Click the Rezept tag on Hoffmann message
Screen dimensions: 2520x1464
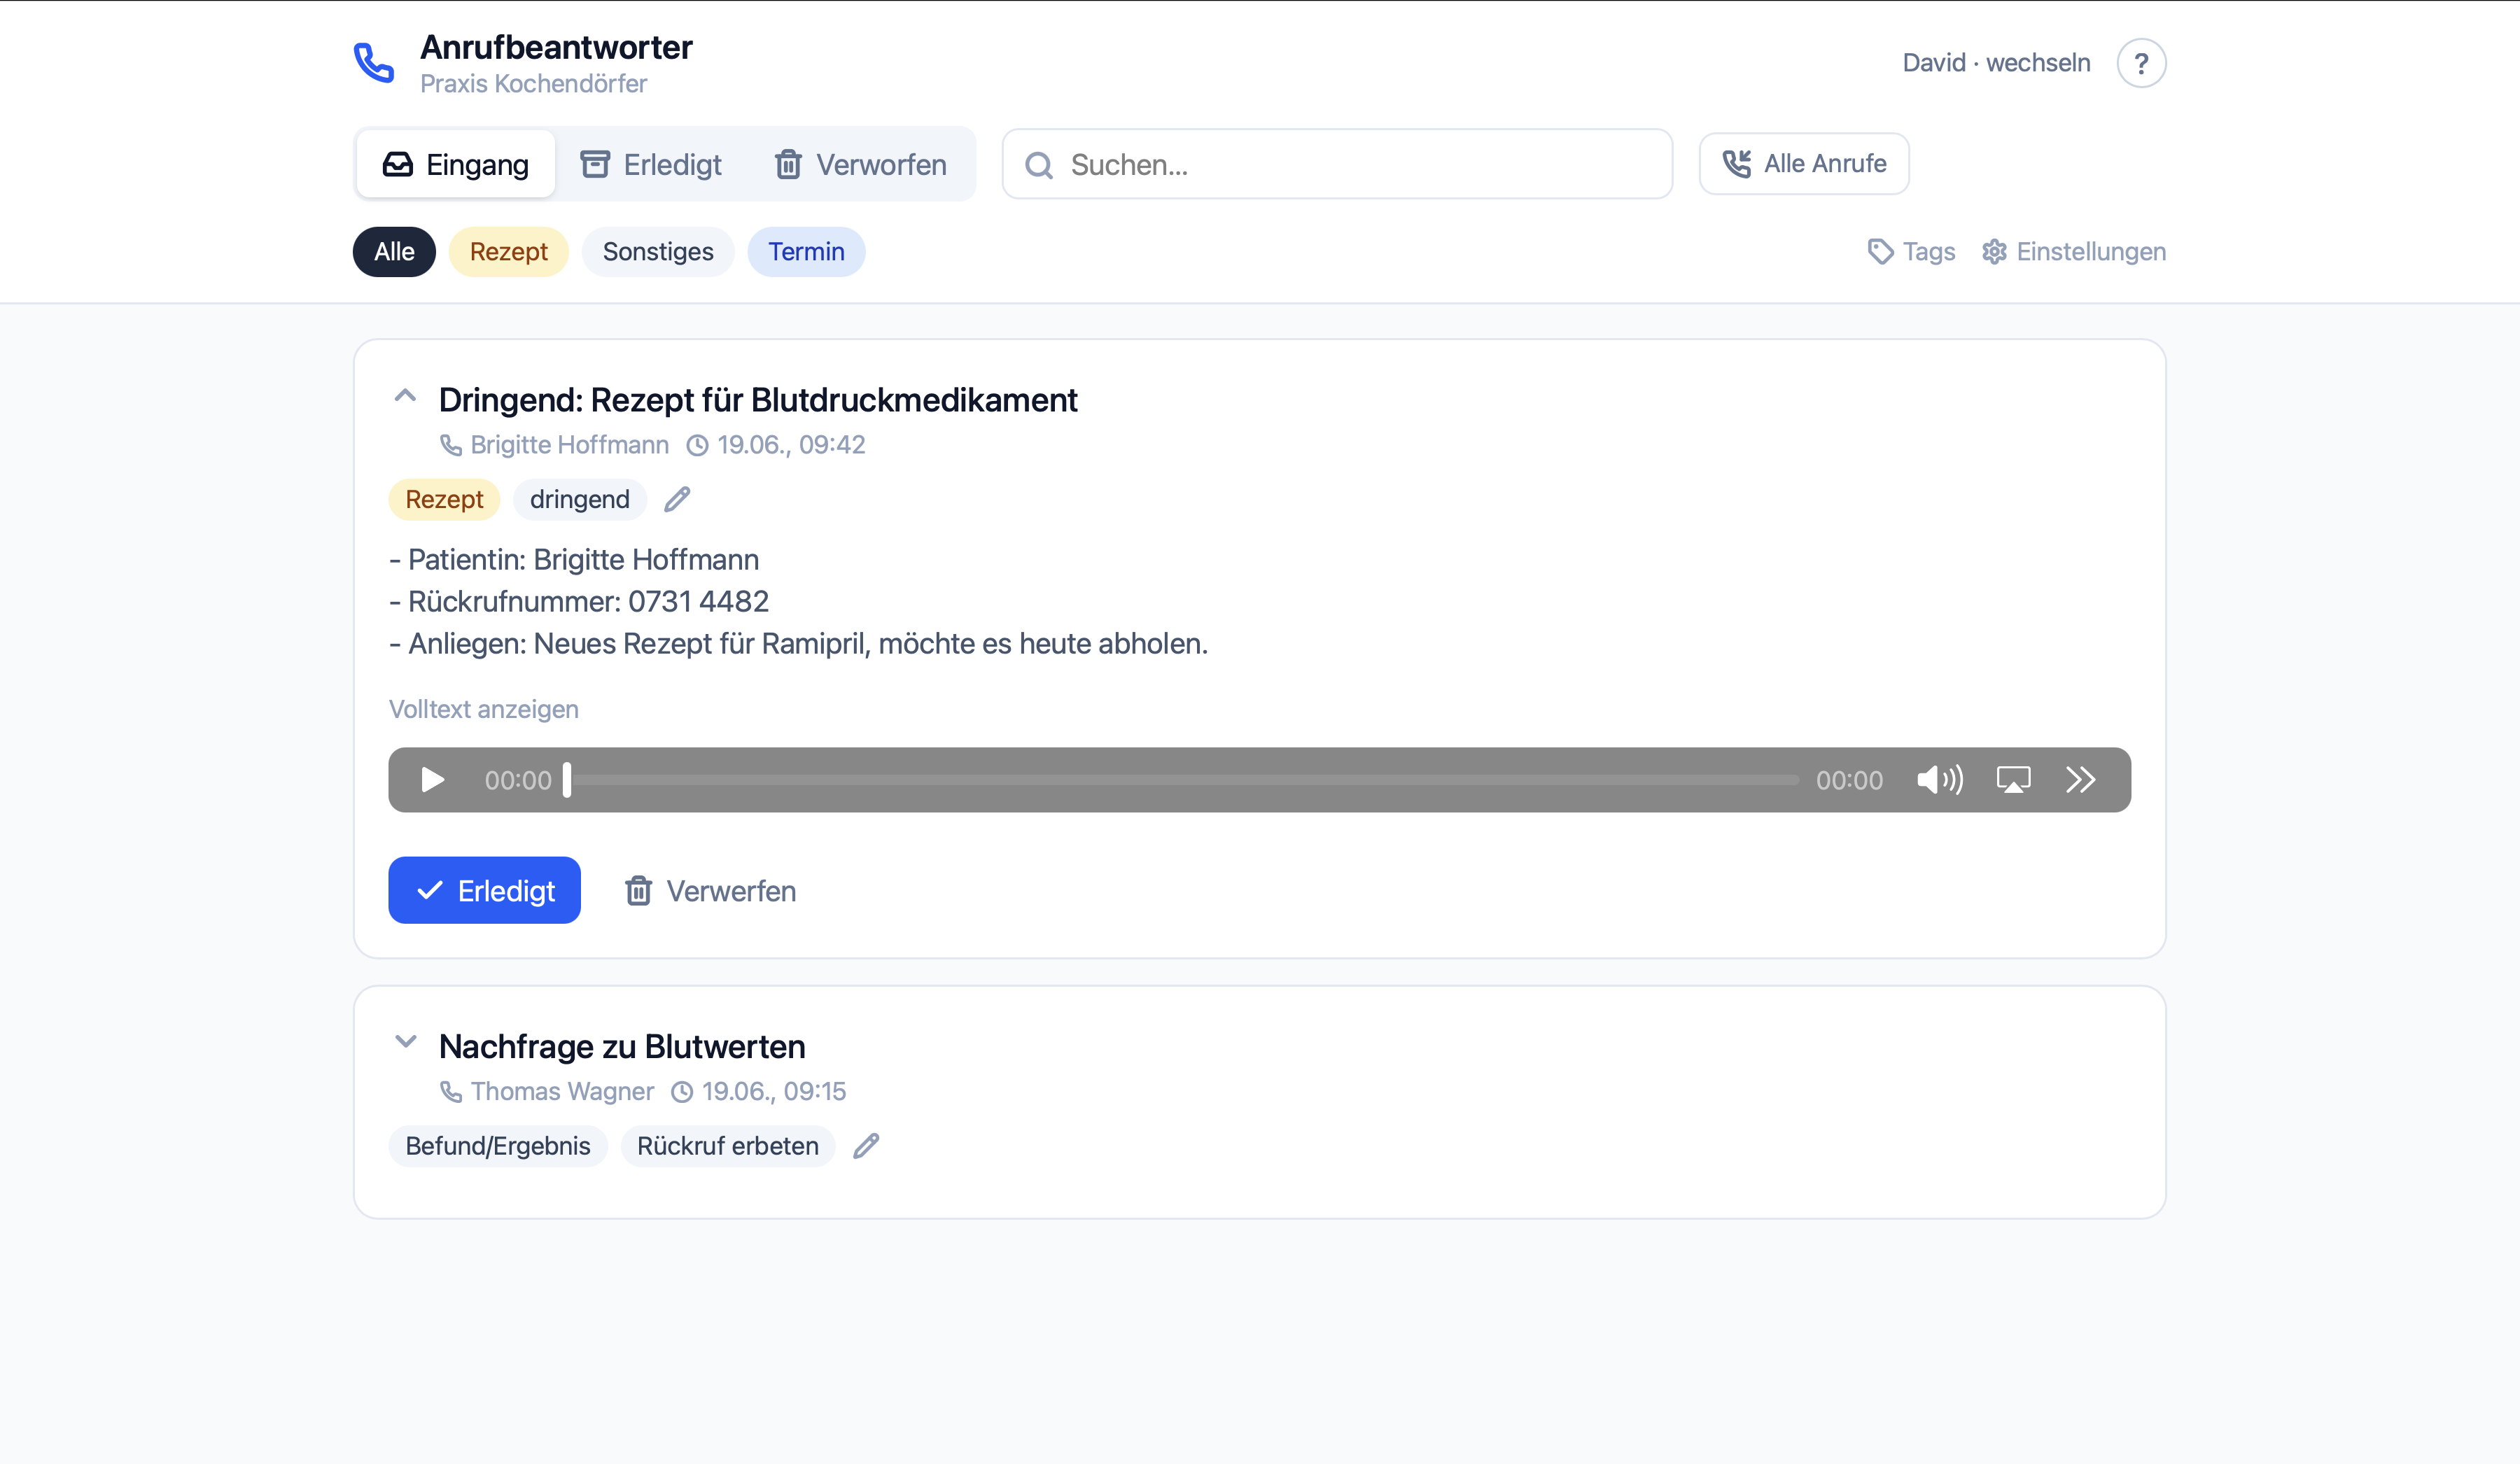444,499
